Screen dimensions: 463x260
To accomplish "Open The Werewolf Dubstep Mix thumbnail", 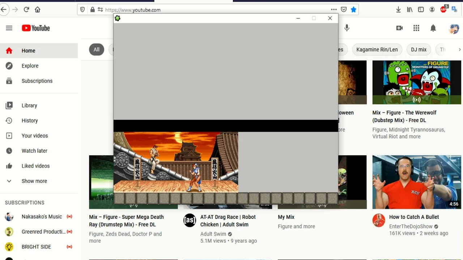I will pos(417,82).
